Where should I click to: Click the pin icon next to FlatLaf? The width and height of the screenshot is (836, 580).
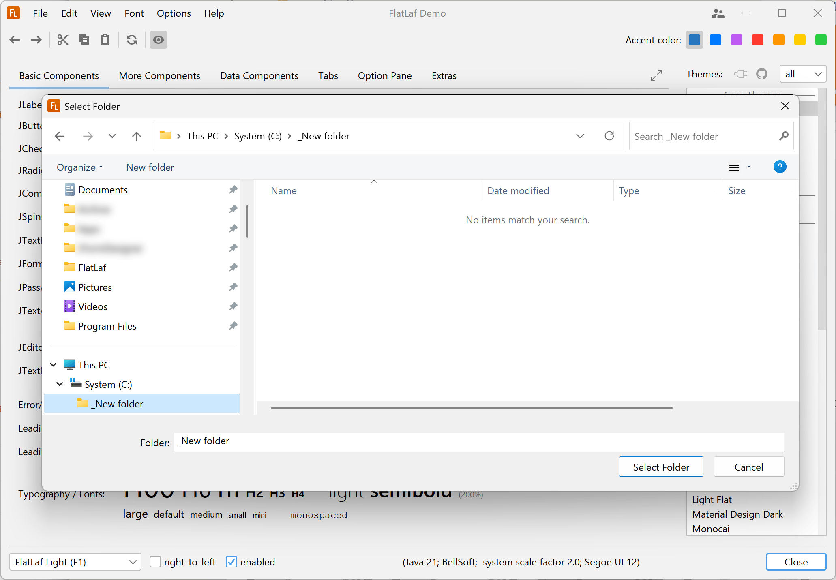pos(233,267)
